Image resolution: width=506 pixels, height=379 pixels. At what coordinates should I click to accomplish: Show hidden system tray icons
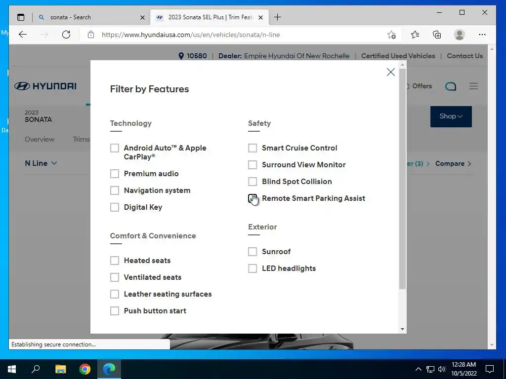coord(418,369)
